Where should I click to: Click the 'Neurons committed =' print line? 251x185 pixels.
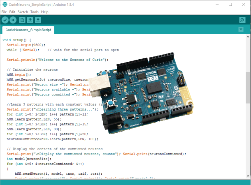pos(49,95)
